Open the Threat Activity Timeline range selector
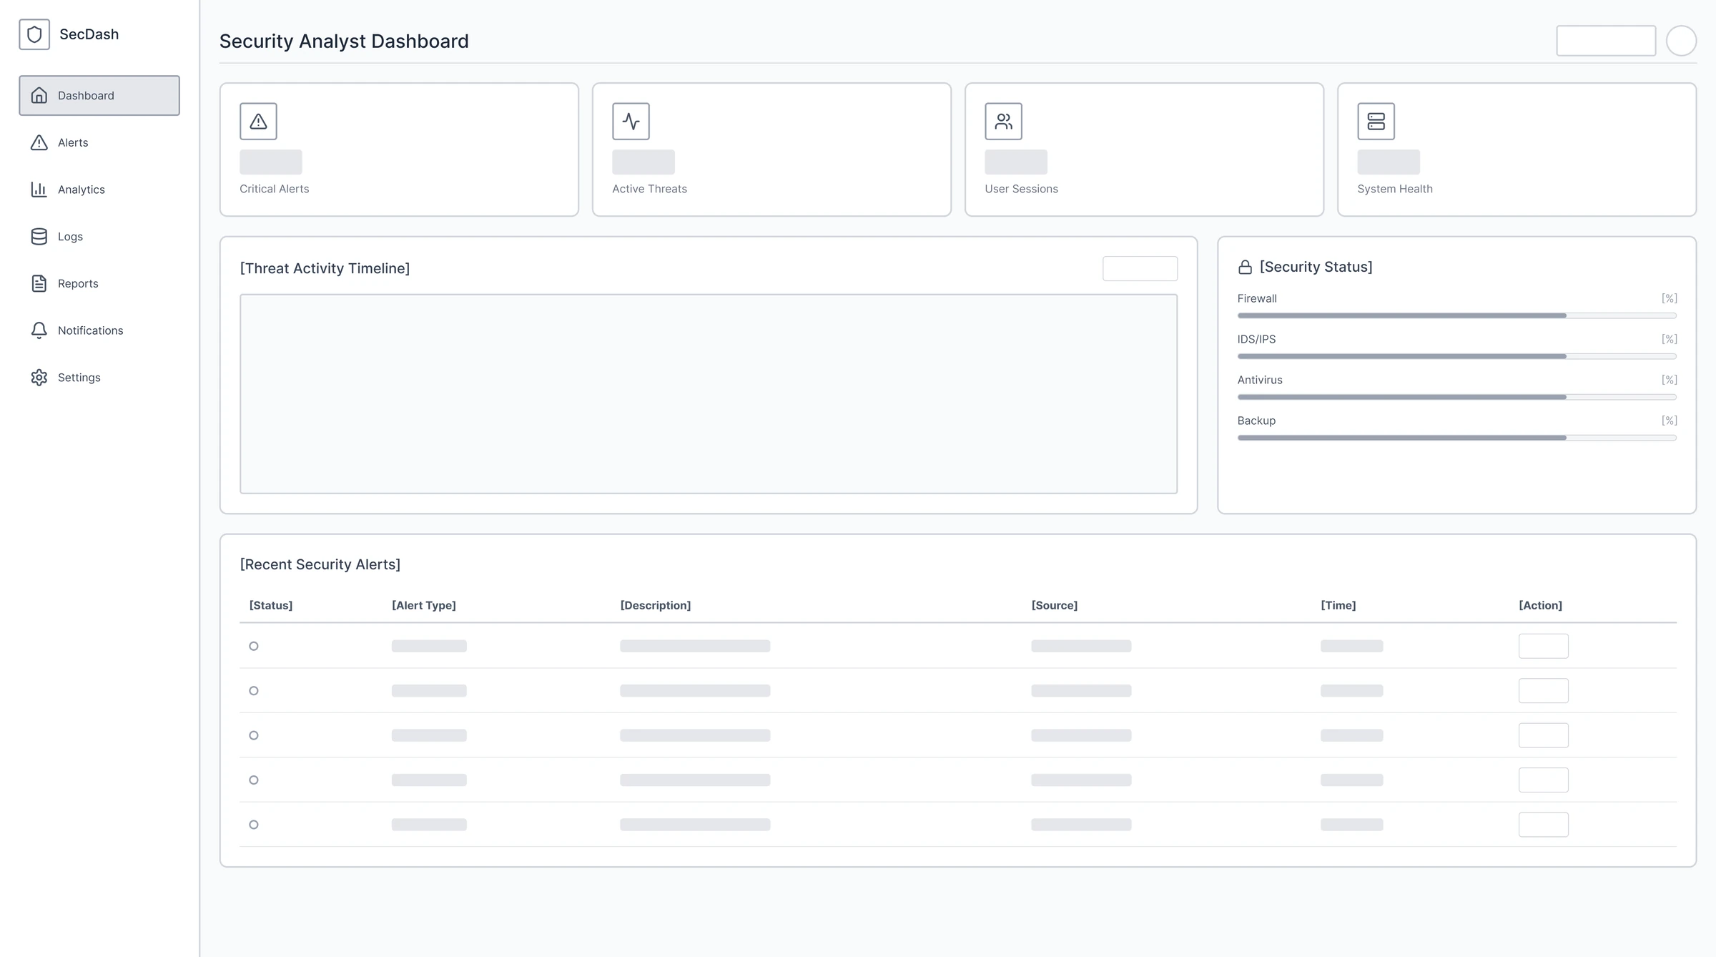Image resolution: width=1716 pixels, height=957 pixels. point(1140,268)
